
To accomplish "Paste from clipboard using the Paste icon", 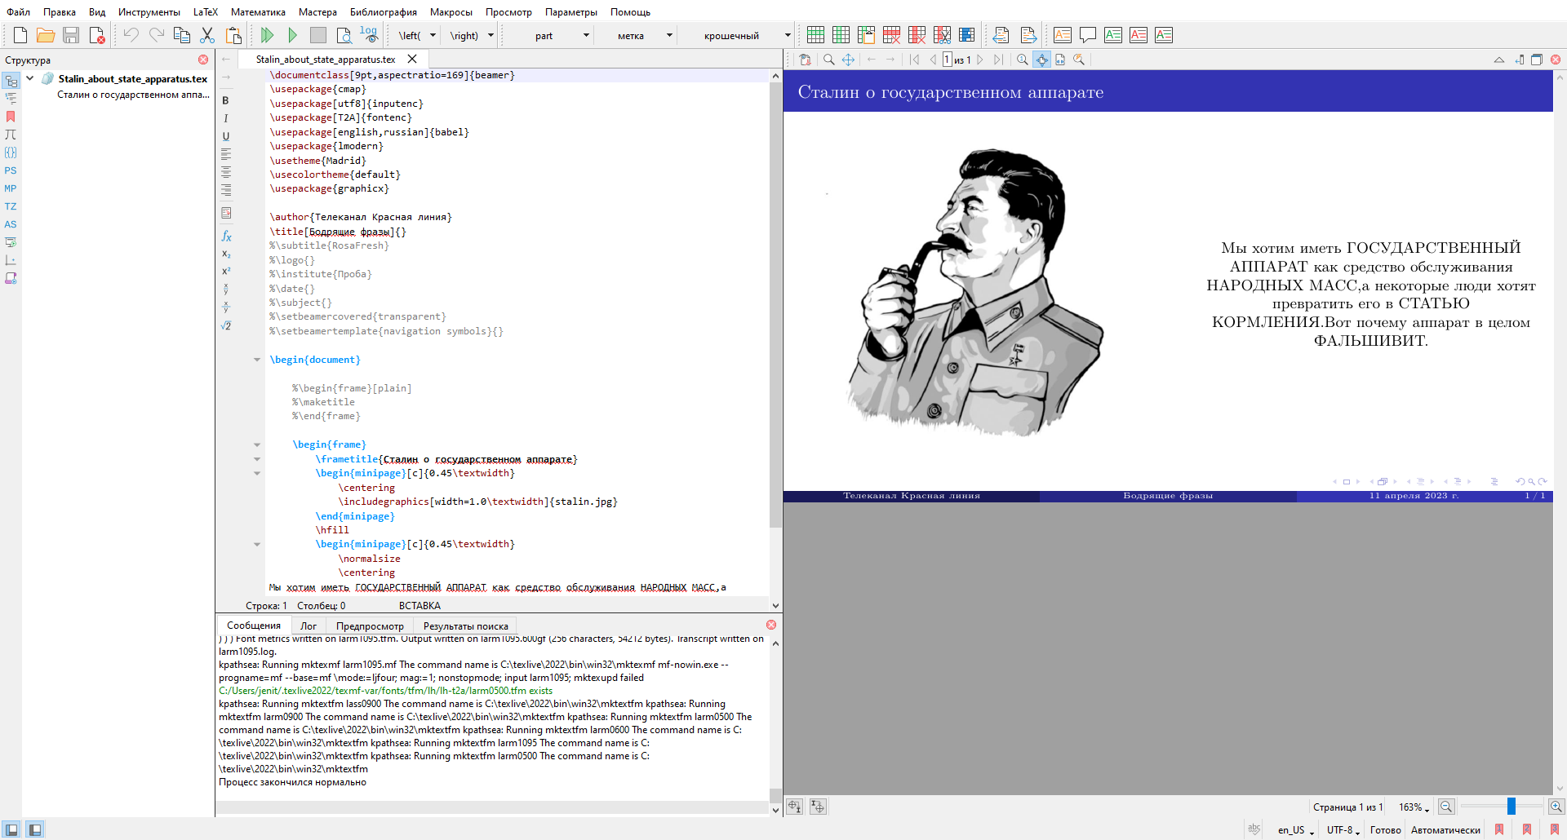I will pos(233,35).
